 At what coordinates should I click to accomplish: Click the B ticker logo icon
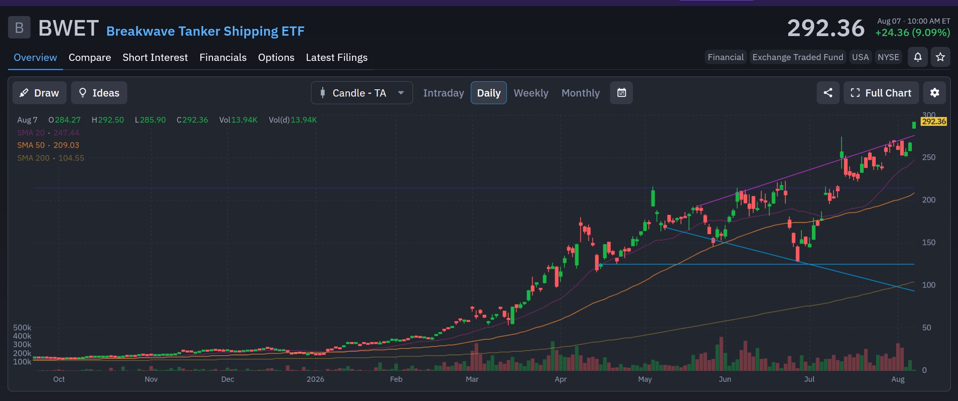click(x=19, y=27)
